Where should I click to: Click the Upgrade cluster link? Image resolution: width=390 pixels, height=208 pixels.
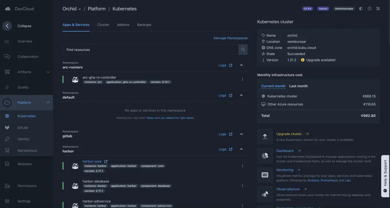[x=289, y=134]
